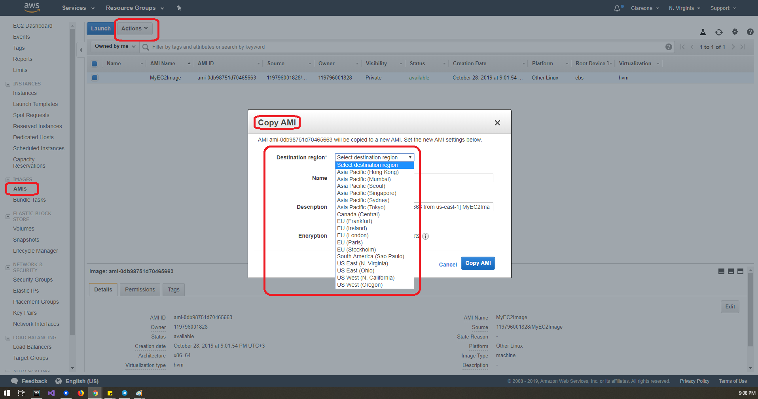
Task: Open Telegram from taskbar
Action: pos(125,393)
